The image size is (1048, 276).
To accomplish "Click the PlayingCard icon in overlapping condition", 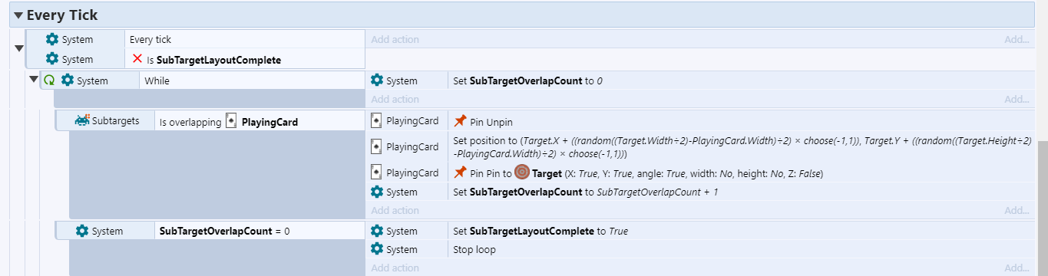I will point(231,121).
